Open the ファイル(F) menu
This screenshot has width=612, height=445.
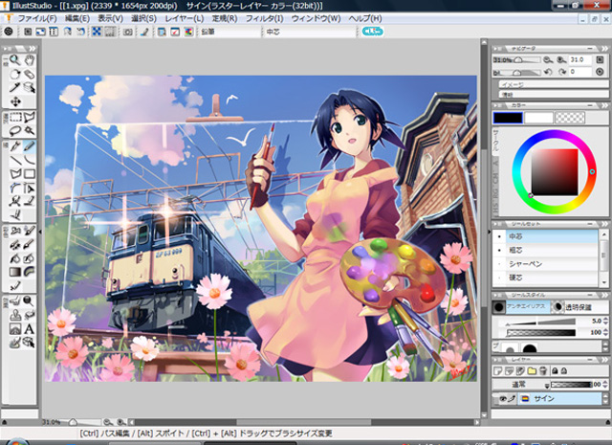(36, 18)
